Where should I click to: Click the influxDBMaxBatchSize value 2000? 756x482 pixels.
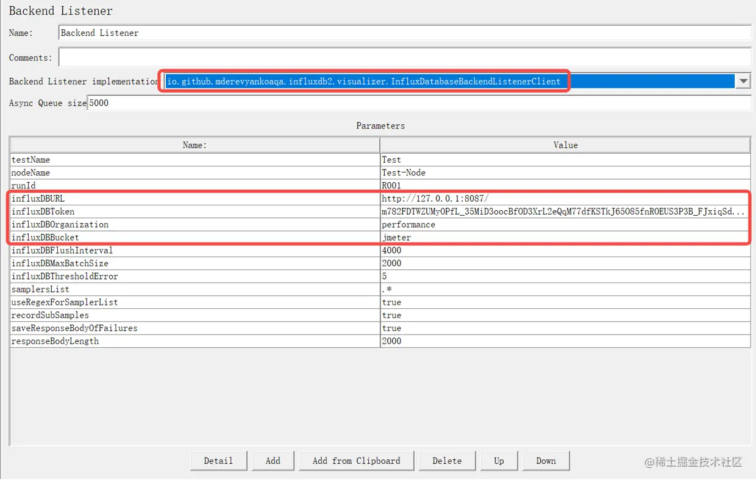pos(565,263)
